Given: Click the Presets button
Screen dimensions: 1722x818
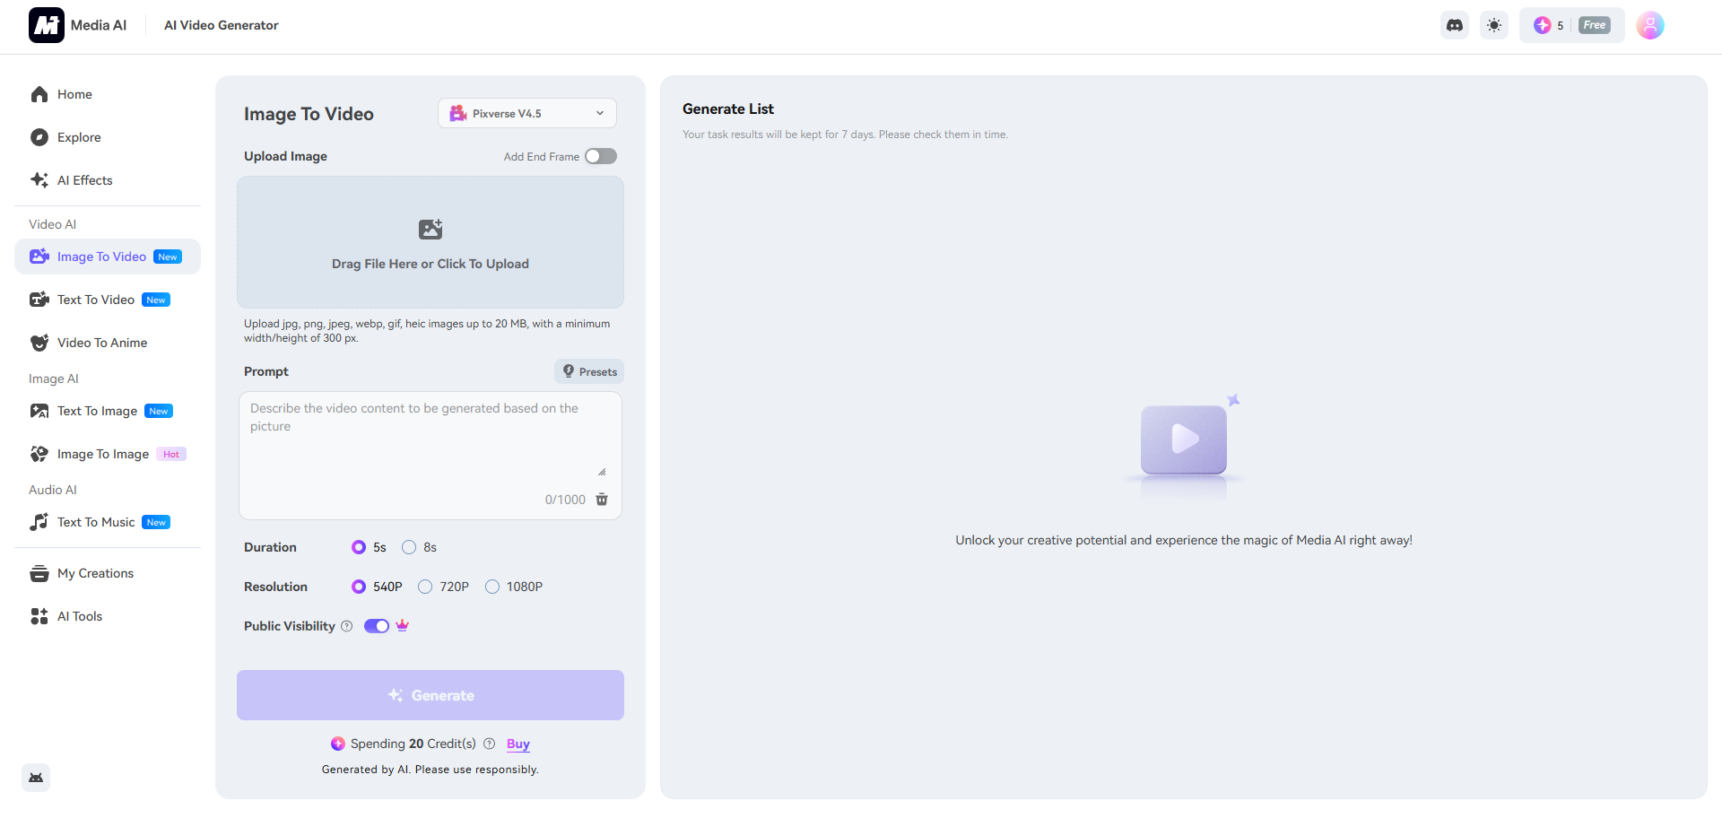Looking at the screenshot, I should (589, 371).
